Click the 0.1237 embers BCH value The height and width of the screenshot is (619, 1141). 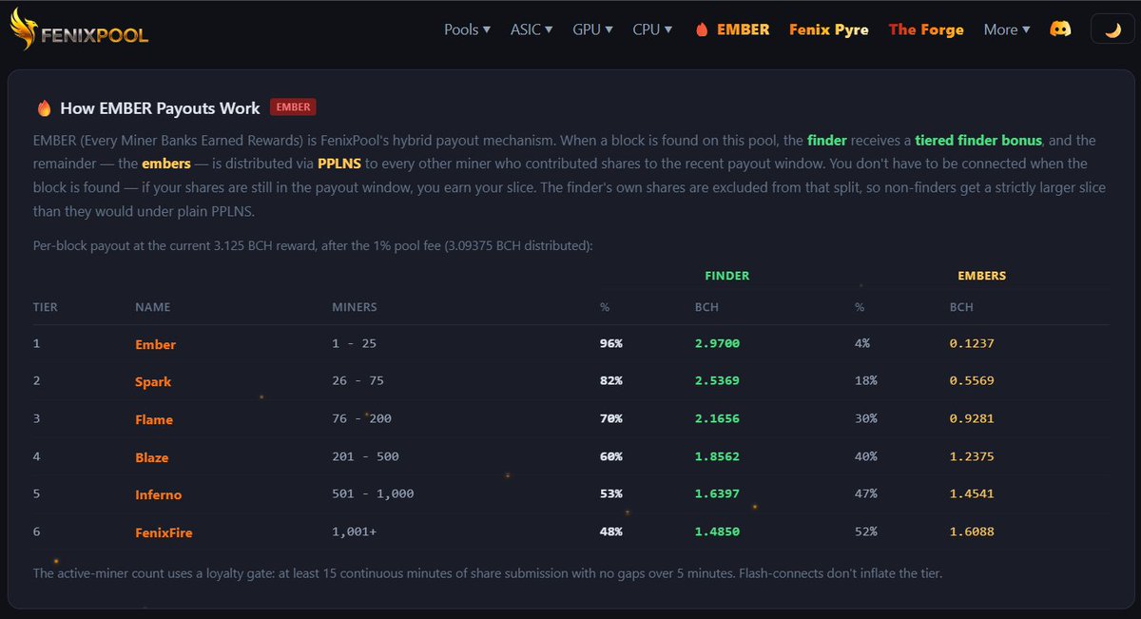pyautogui.click(x=972, y=343)
